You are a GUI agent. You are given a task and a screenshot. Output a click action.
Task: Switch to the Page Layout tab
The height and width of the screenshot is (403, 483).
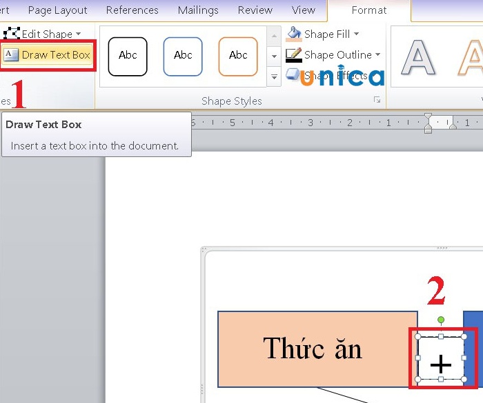coord(58,10)
